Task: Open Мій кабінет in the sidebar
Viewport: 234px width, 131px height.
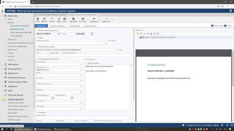Action: 13,64
